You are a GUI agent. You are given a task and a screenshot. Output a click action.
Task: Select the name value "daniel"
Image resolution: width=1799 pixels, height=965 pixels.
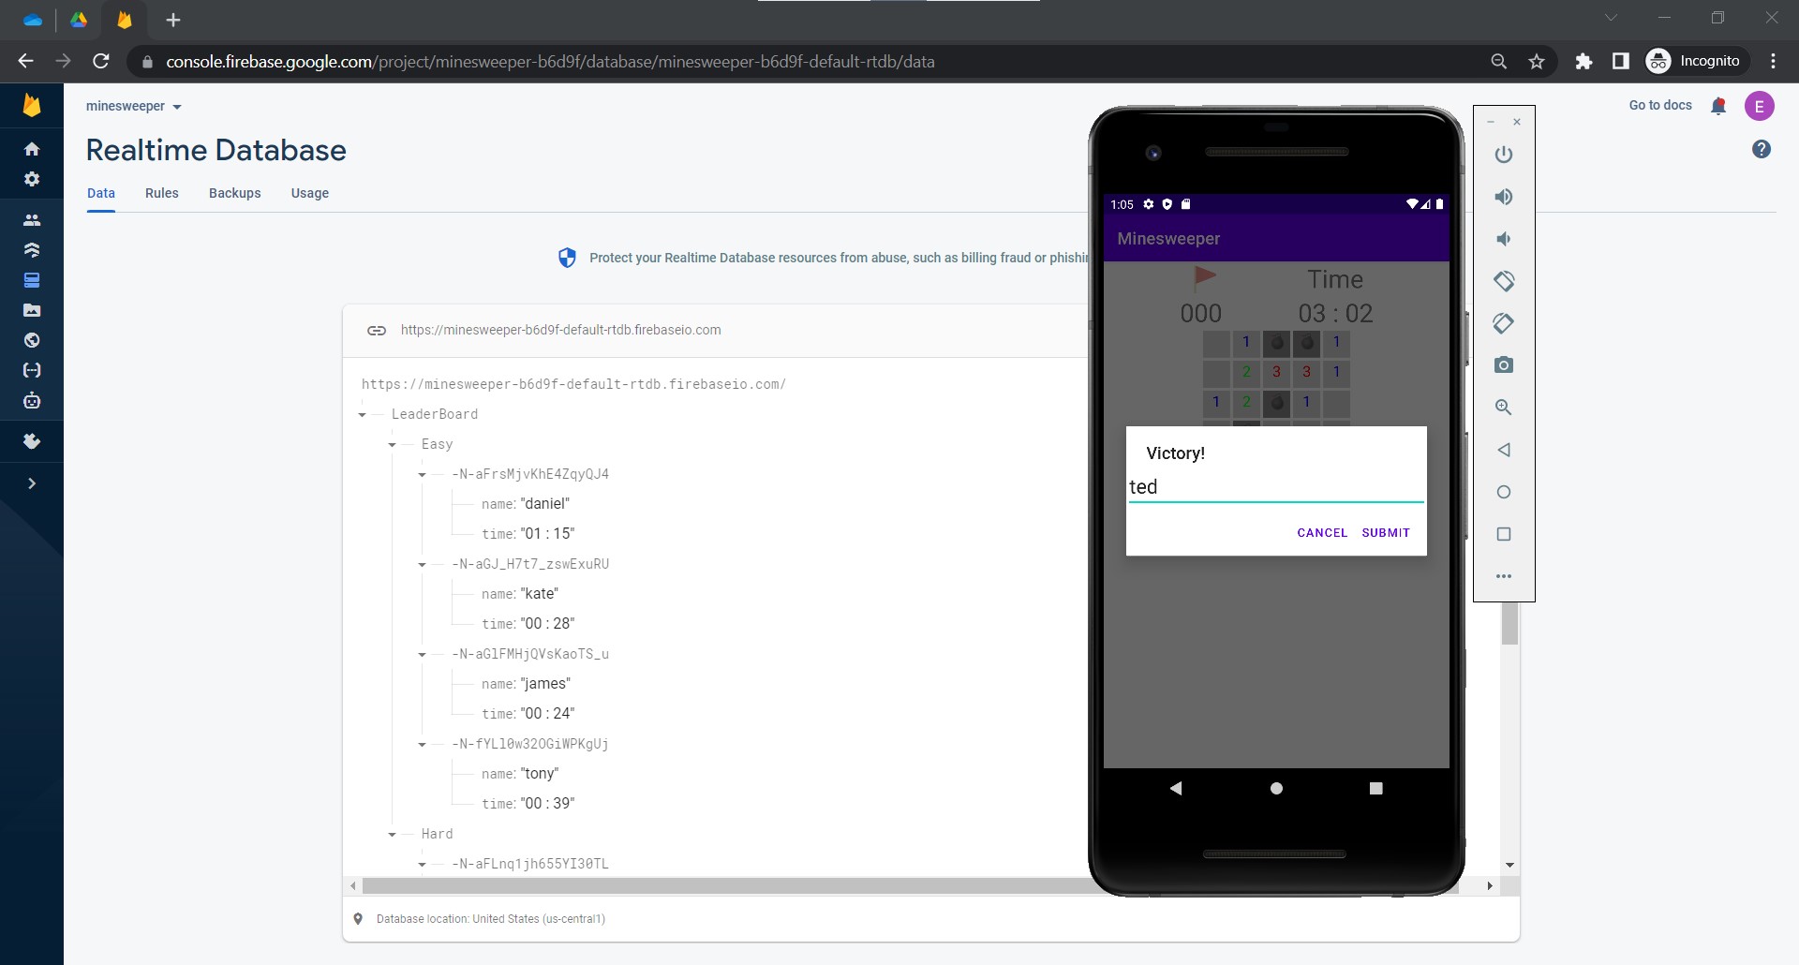[x=545, y=504]
